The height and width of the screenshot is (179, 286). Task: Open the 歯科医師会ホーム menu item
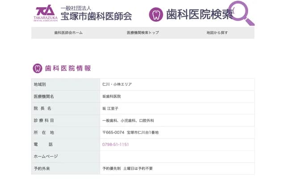tap(68, 33)
